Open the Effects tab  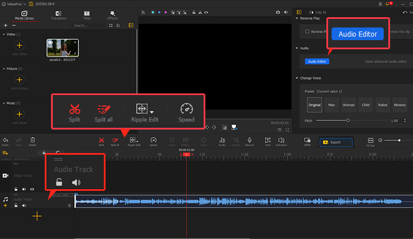coord(112,14)
